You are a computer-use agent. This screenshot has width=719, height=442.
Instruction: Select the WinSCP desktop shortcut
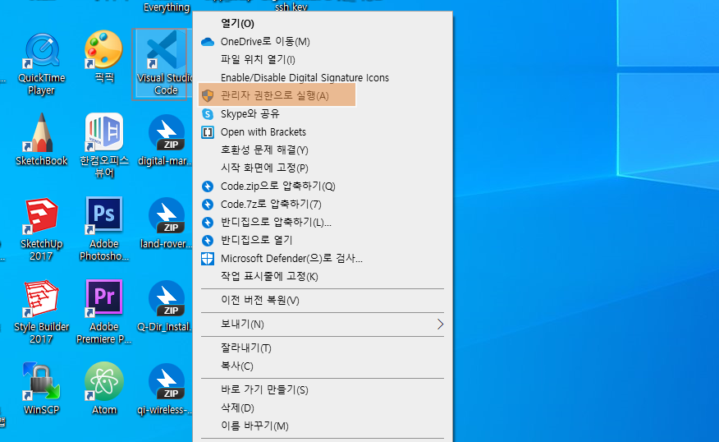(x=42, y=389)
